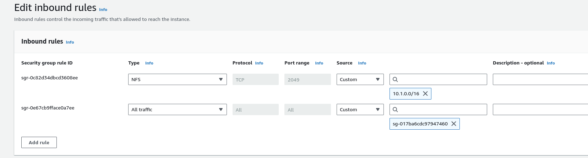Click Info link beside Description - optional
The height and width of the screenshot is (158, 588).
pyautogui.click(x=551, y=63)
